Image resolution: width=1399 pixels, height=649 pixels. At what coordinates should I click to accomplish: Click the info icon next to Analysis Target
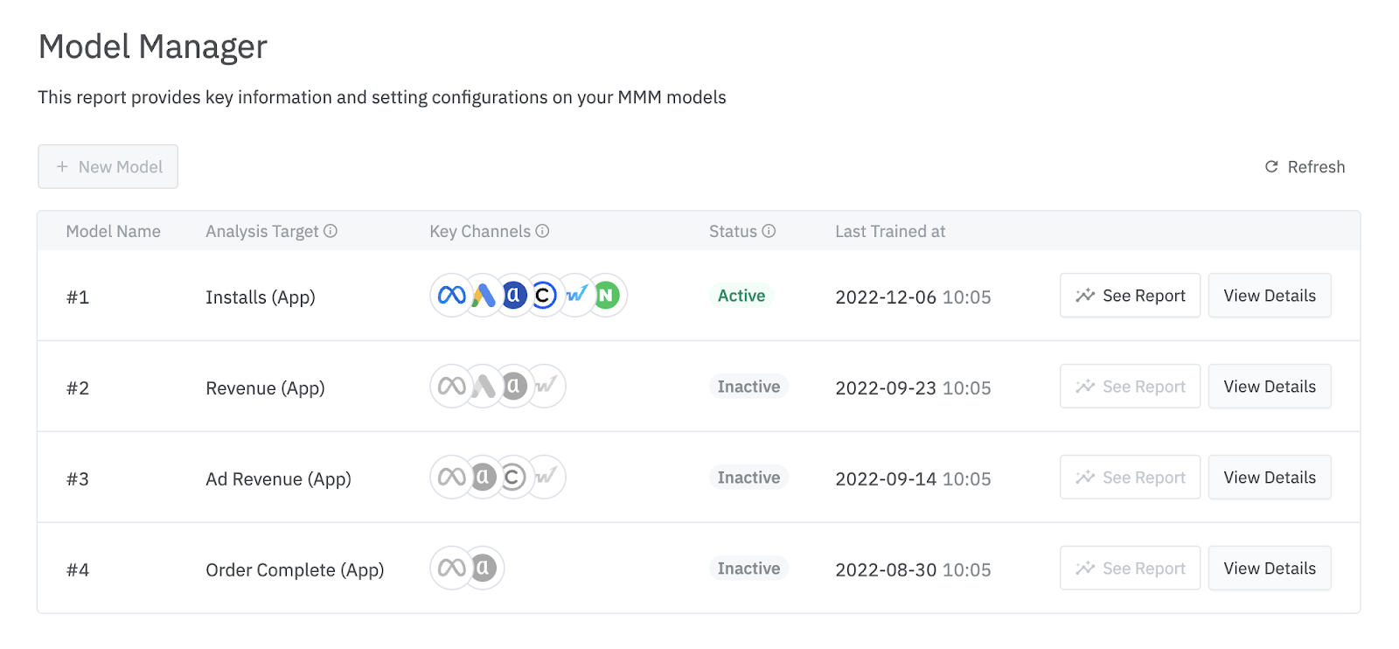click(x=330, y=231)
